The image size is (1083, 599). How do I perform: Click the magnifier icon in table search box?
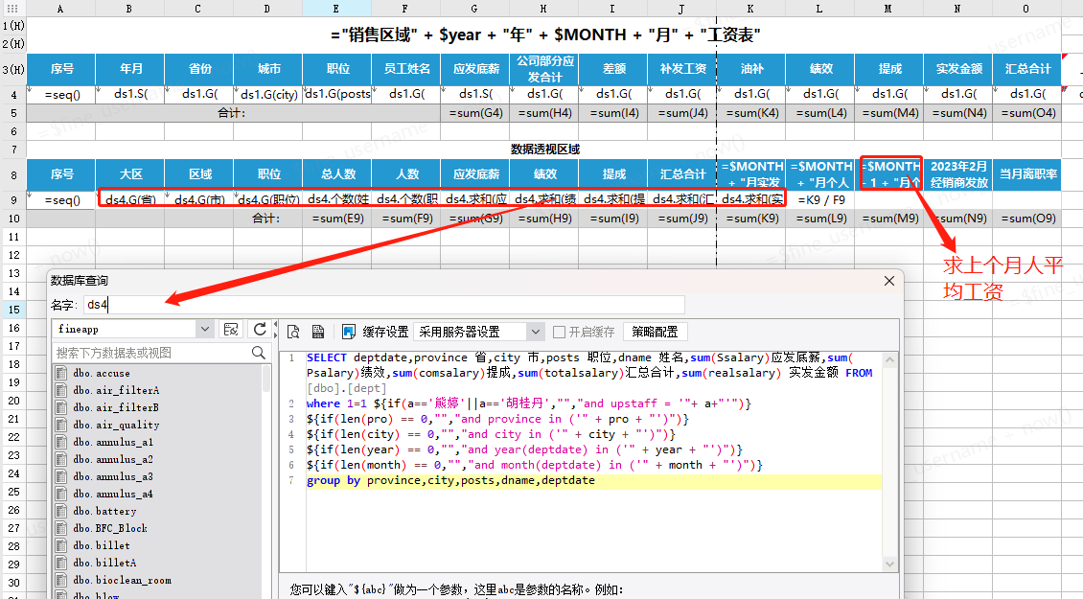pyautogui.click(x=259, y=353)
